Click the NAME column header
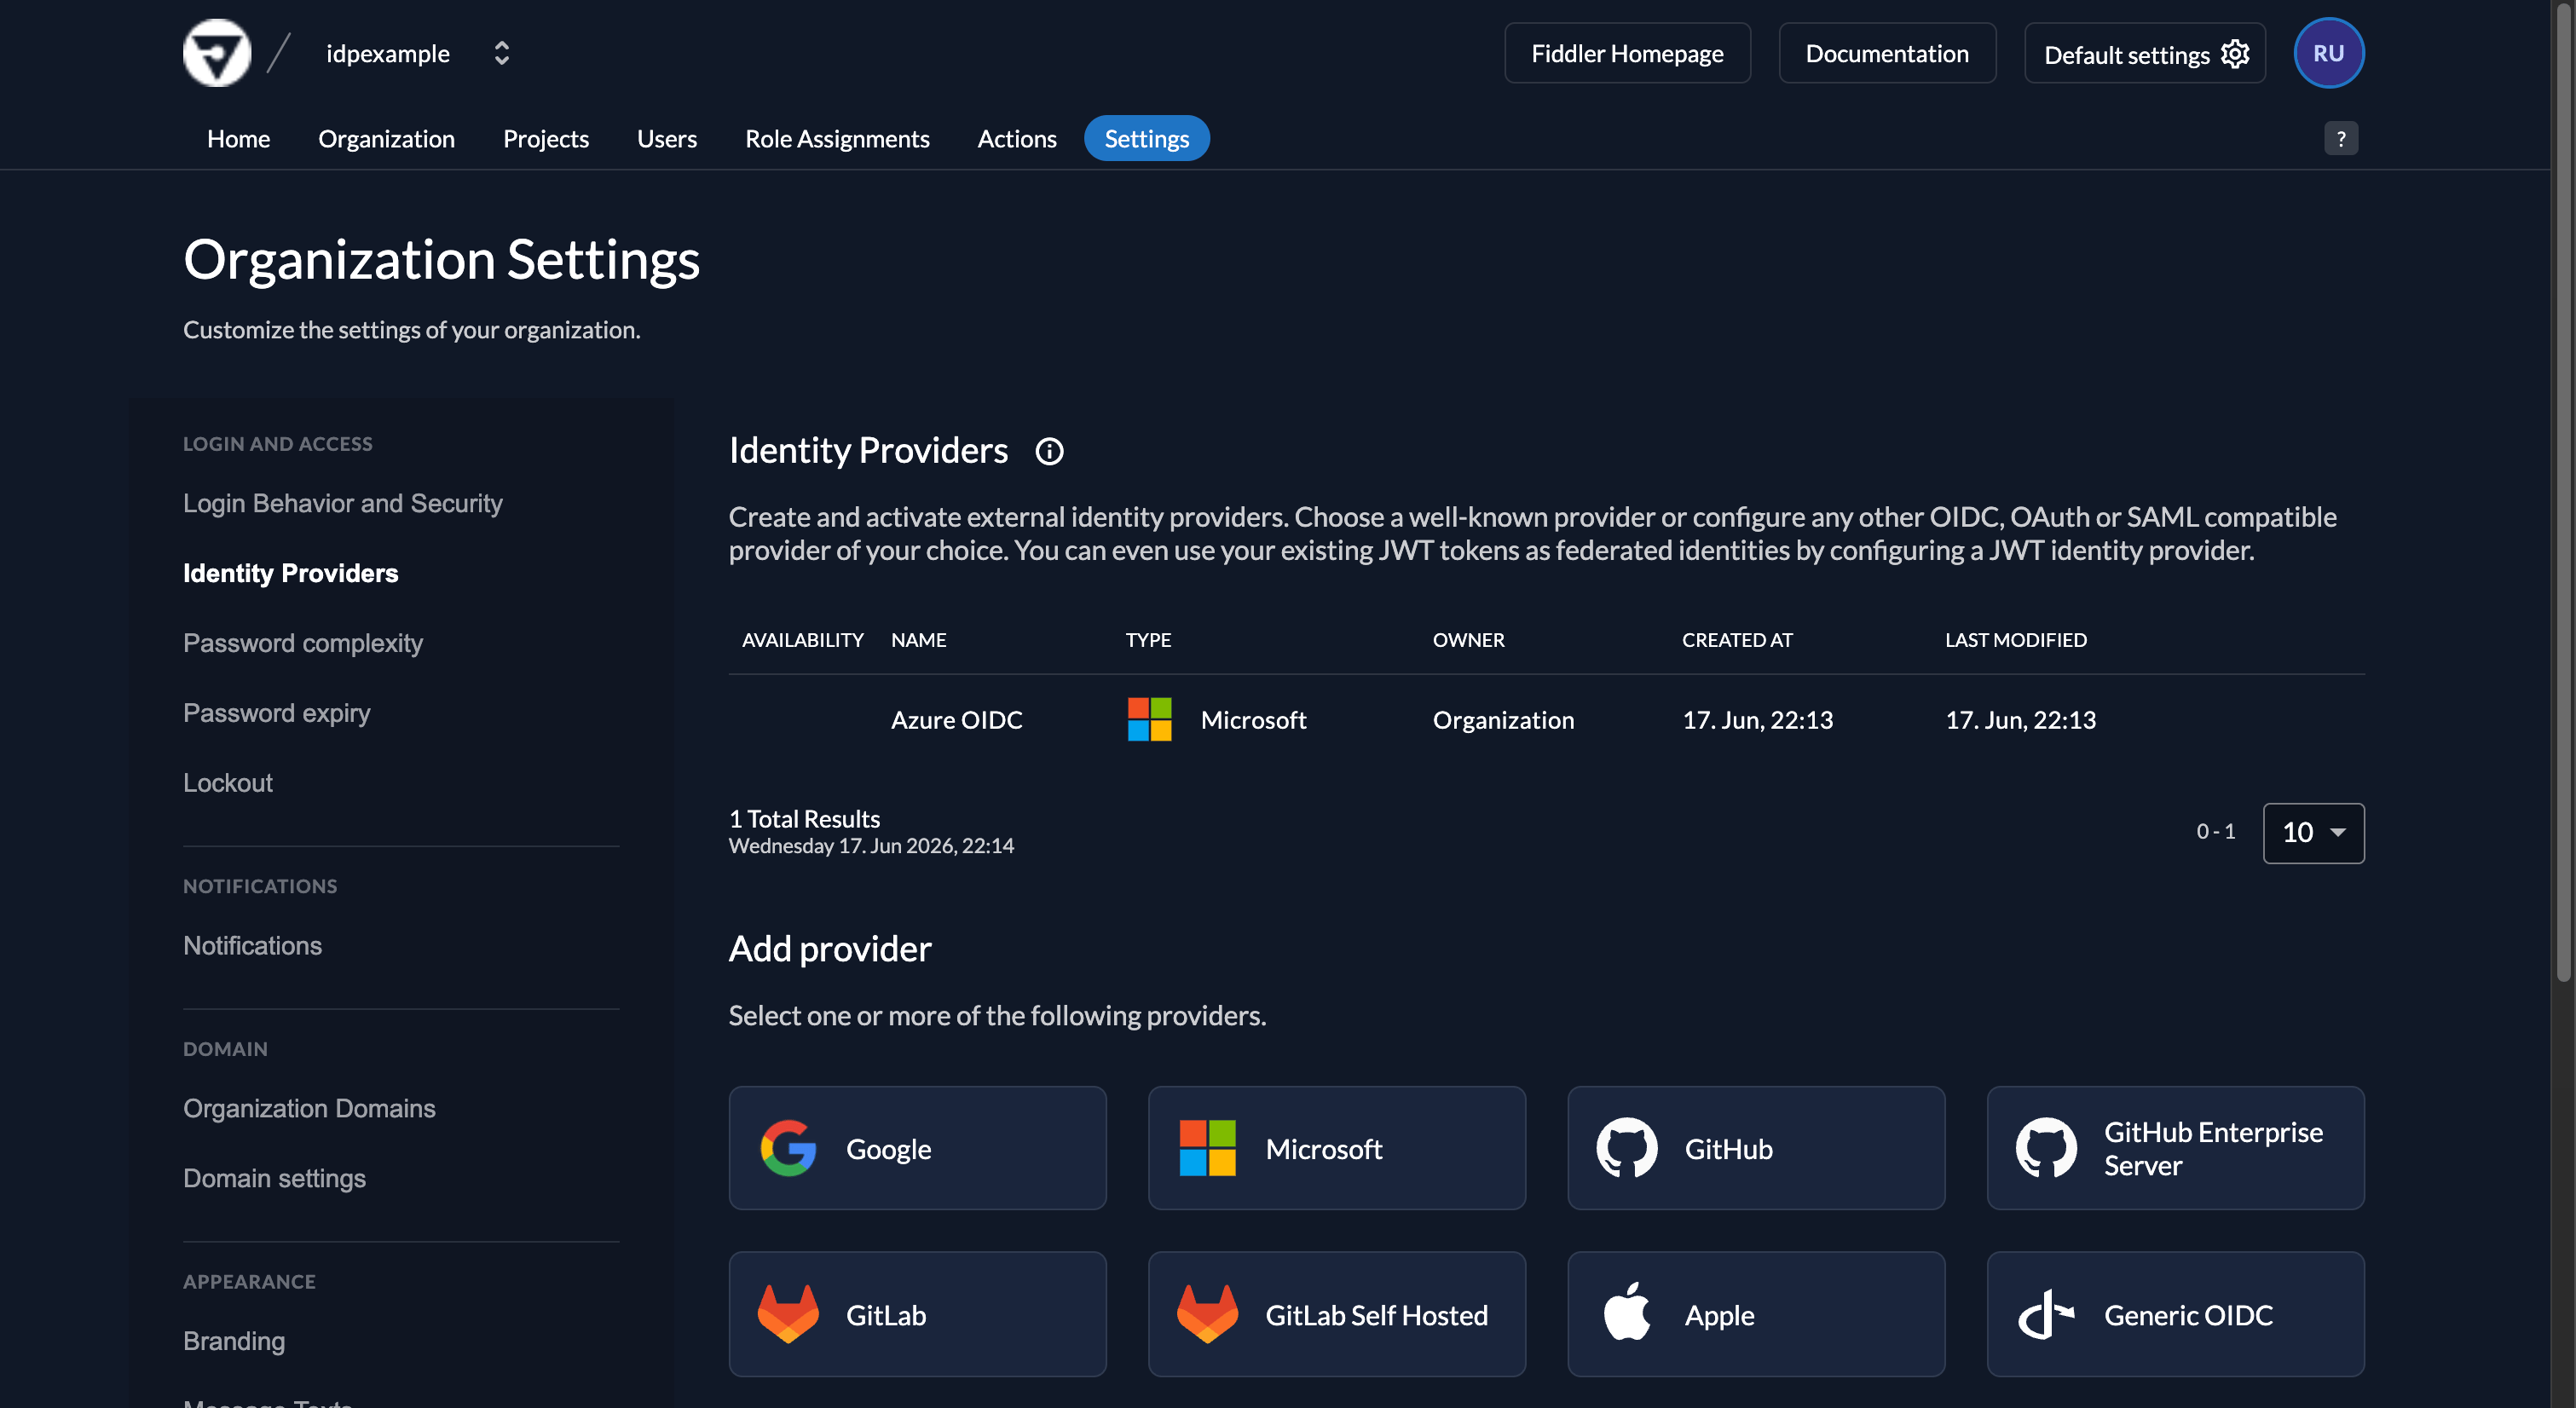 [918, 640]
